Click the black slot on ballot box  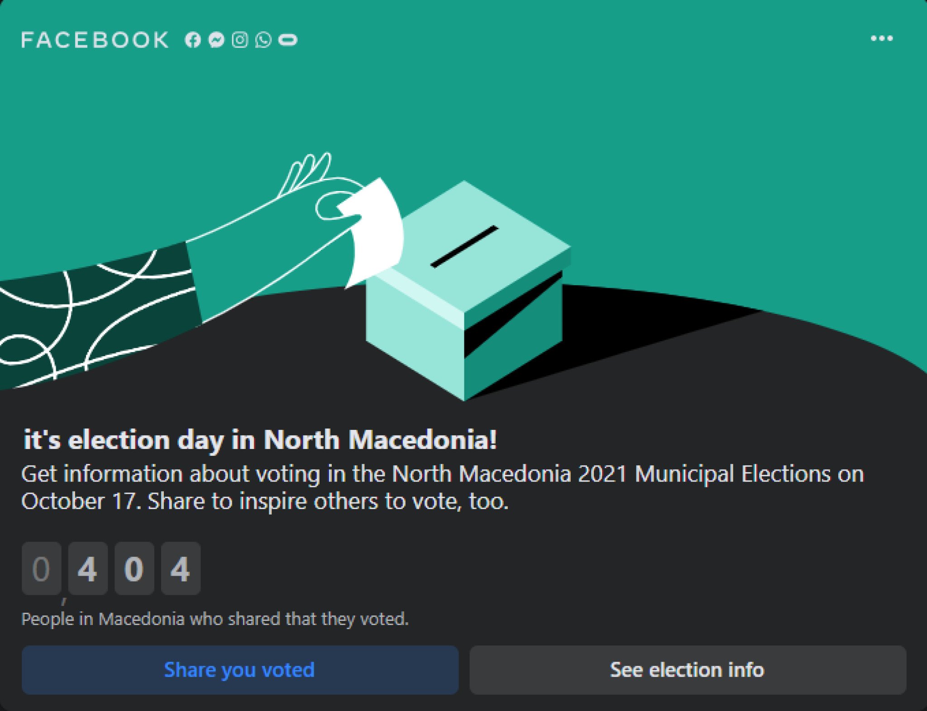pos(464,247)
